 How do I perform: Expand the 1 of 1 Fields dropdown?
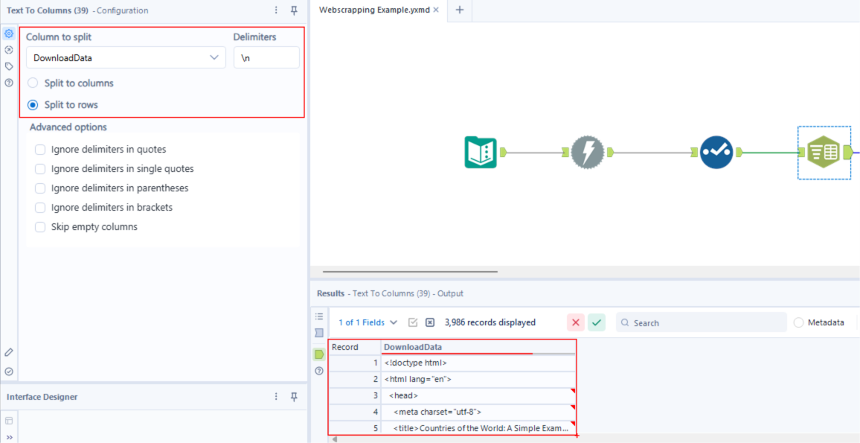point(368,322)
